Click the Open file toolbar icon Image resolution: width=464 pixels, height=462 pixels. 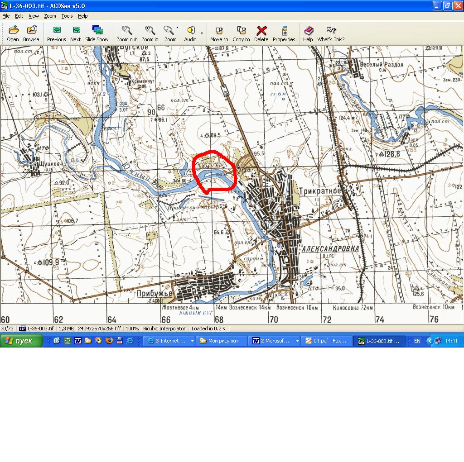(x=13, y=33)
